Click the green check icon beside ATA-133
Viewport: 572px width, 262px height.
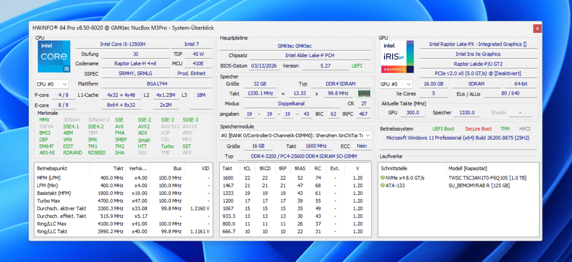383,185
